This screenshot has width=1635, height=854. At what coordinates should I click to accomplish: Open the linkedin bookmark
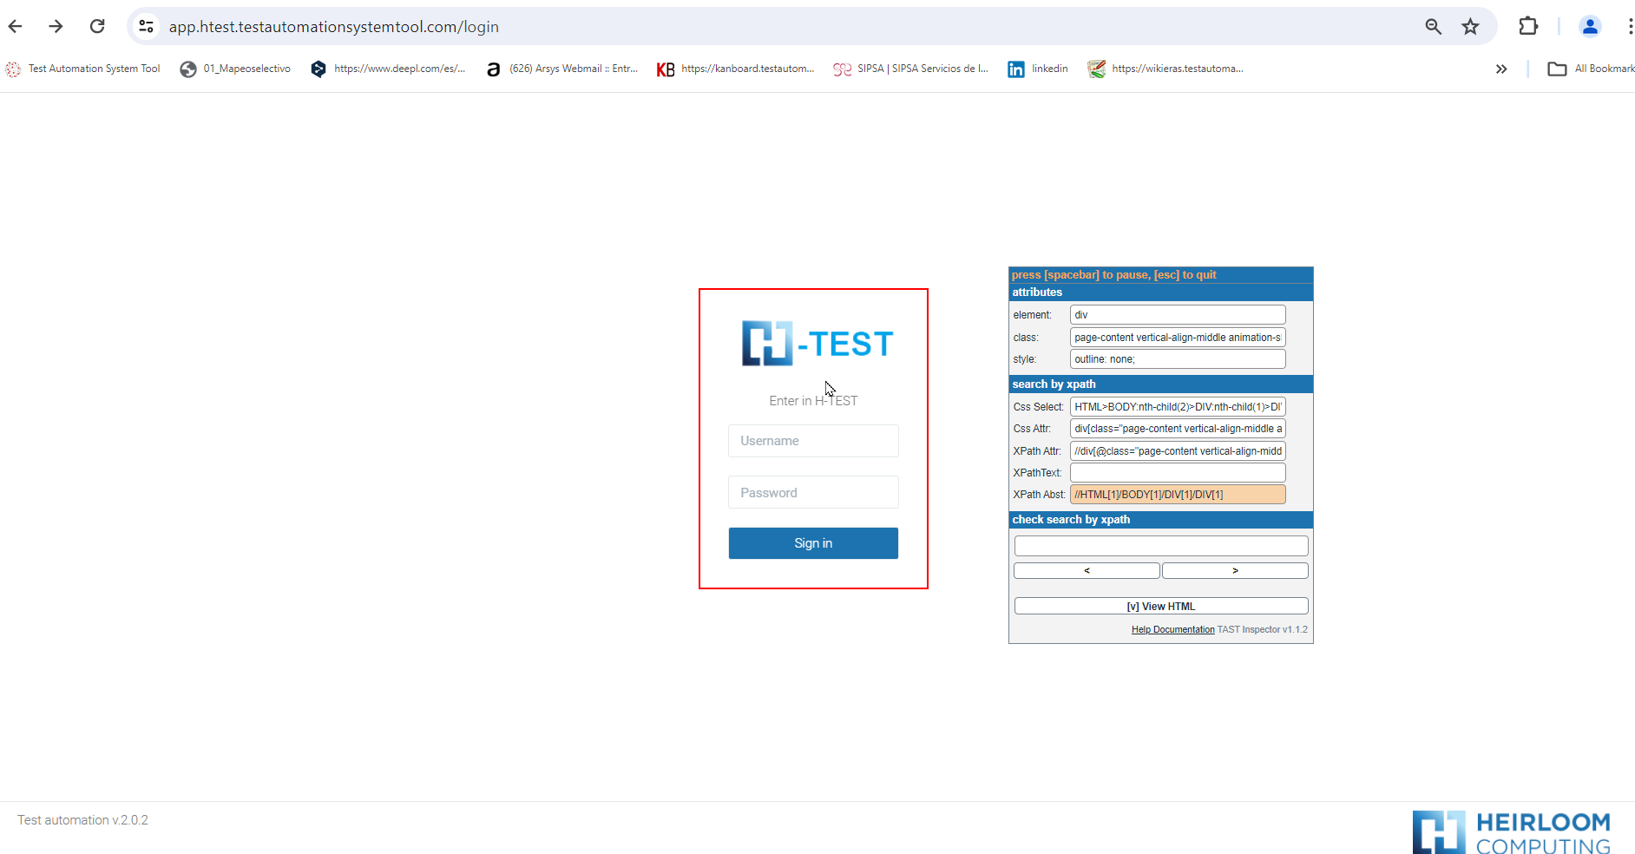pos(1038,69)
